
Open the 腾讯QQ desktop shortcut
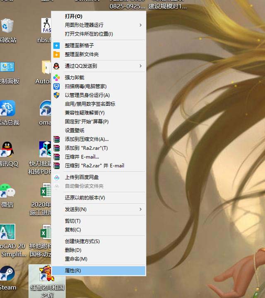click(x=7, y=149)
